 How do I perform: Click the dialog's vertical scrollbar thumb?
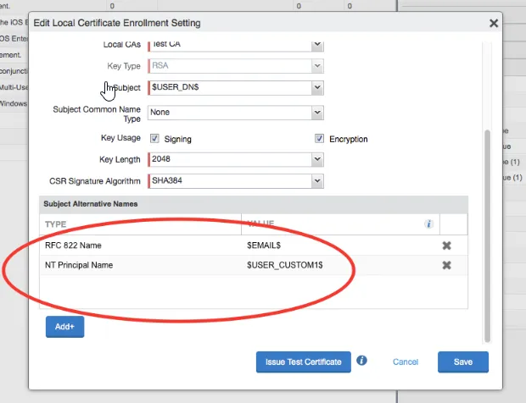point(487,236)
